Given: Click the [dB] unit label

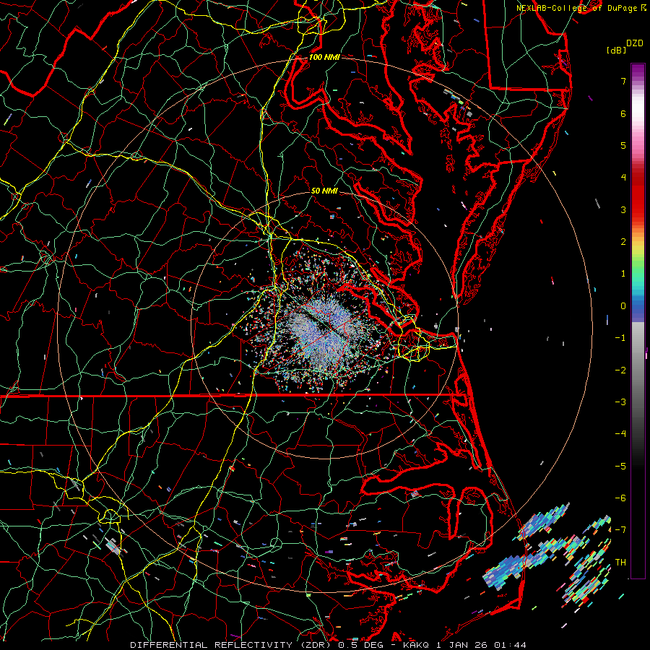Looking at the screenshot, I should click(616, 50).
